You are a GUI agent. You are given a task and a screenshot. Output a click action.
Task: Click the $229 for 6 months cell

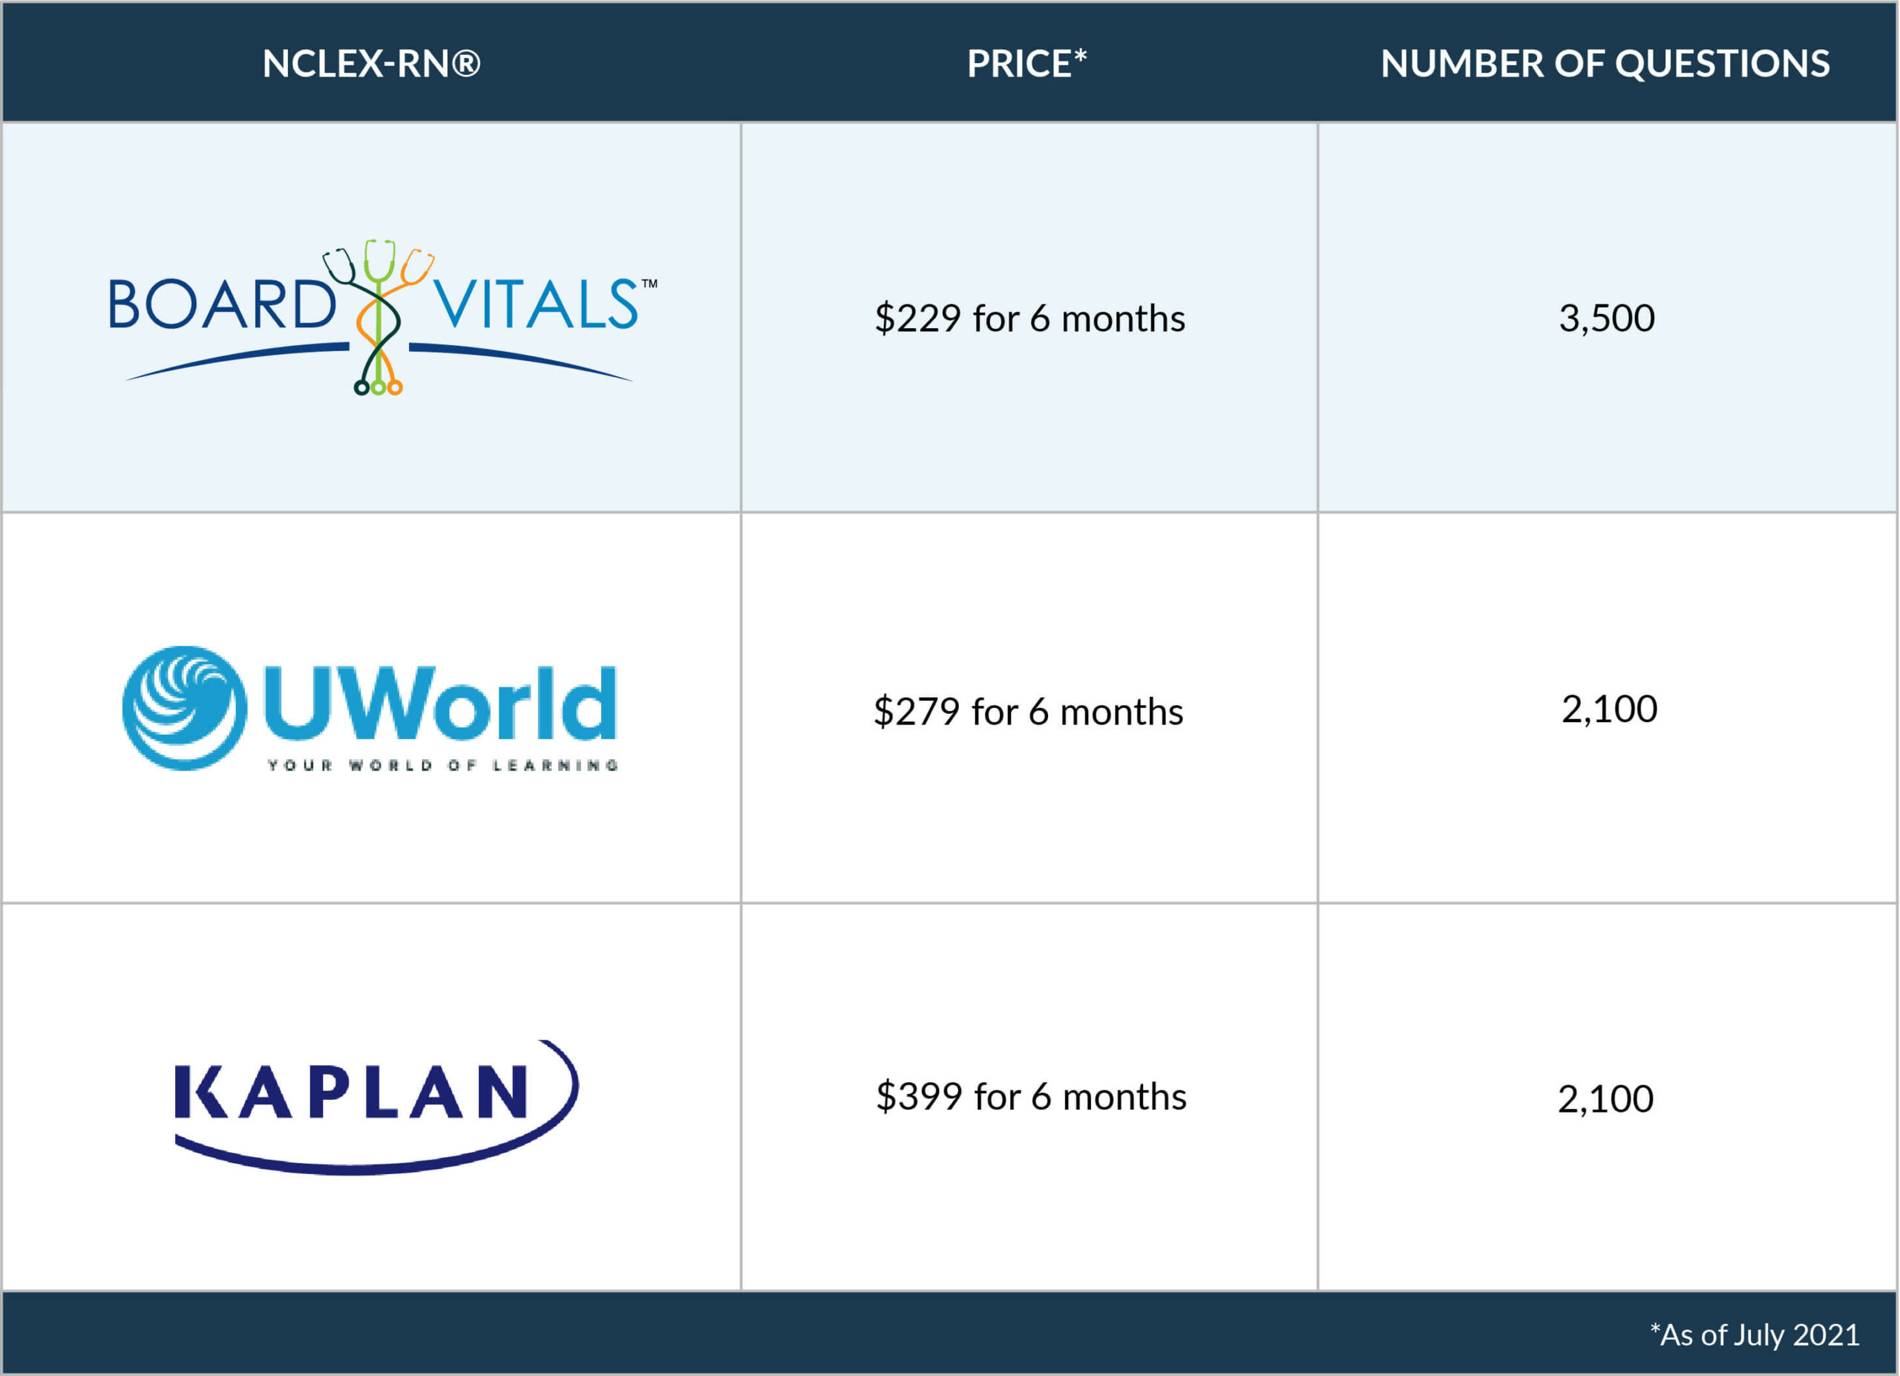pyautogui.click(x=1029, y=318)
